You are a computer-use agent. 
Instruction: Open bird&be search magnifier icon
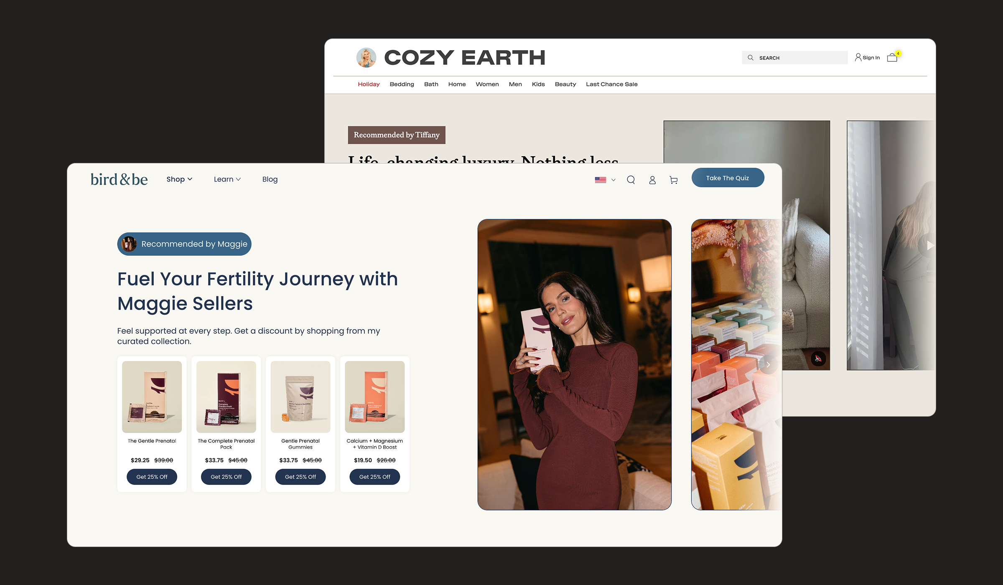(631, 180)
